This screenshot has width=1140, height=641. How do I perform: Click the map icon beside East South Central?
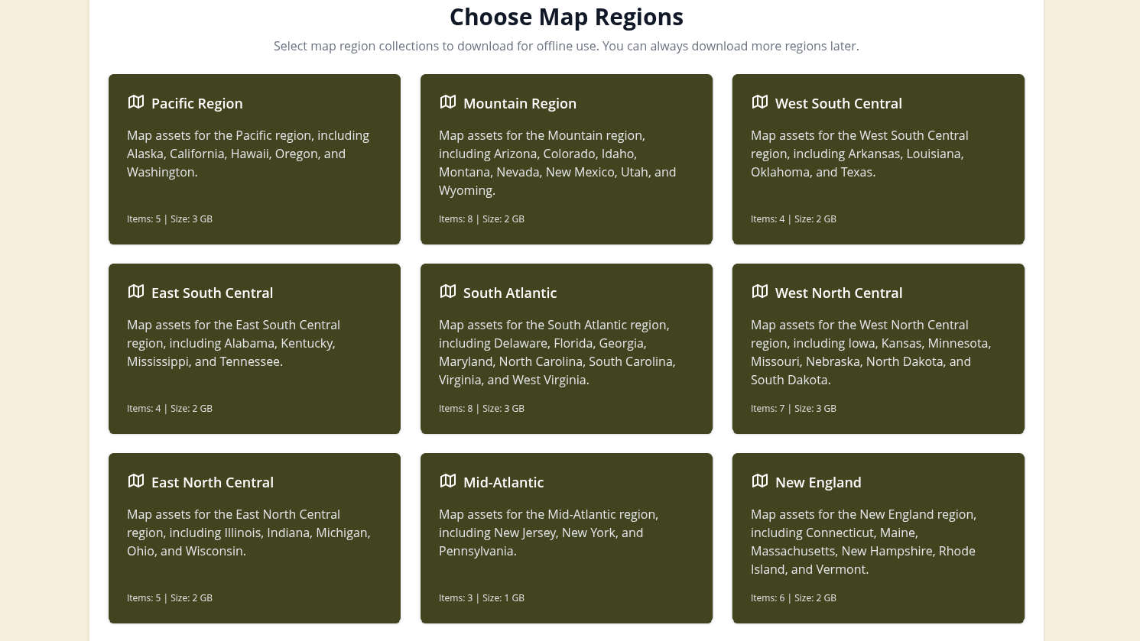136,291
